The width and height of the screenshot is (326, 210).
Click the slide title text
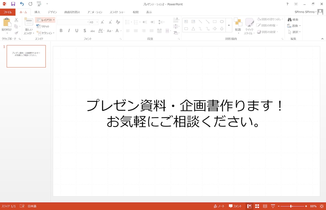point(184,114)
